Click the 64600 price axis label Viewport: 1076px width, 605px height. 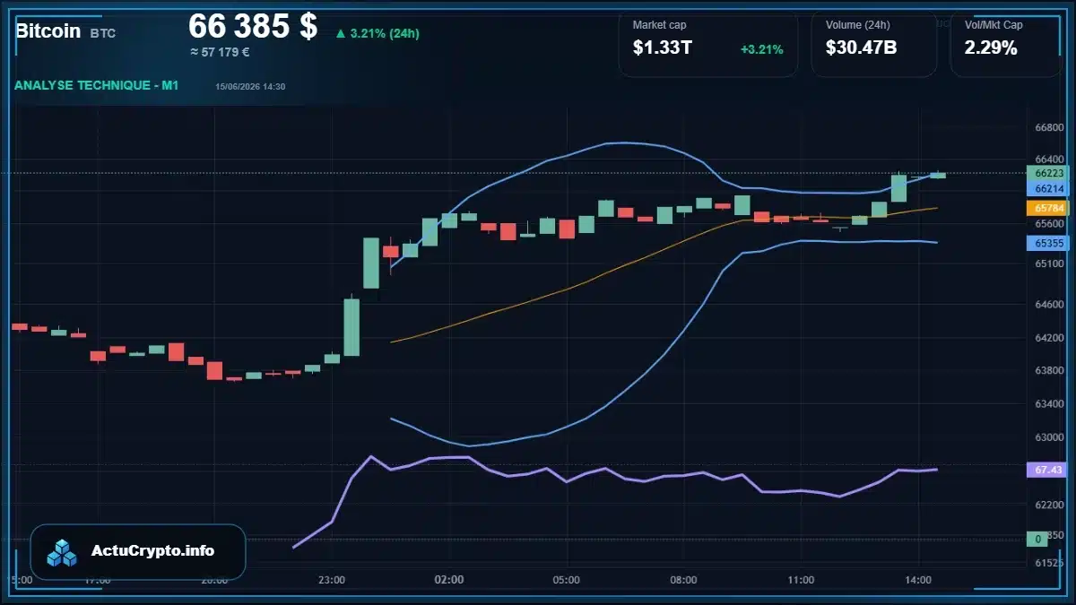coord(1049,305)
